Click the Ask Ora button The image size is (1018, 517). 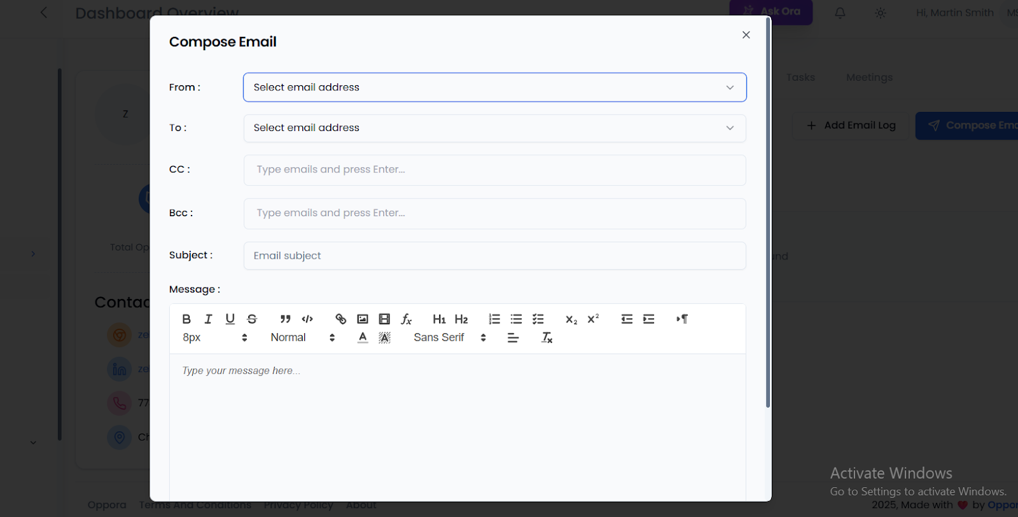point(770,11)
